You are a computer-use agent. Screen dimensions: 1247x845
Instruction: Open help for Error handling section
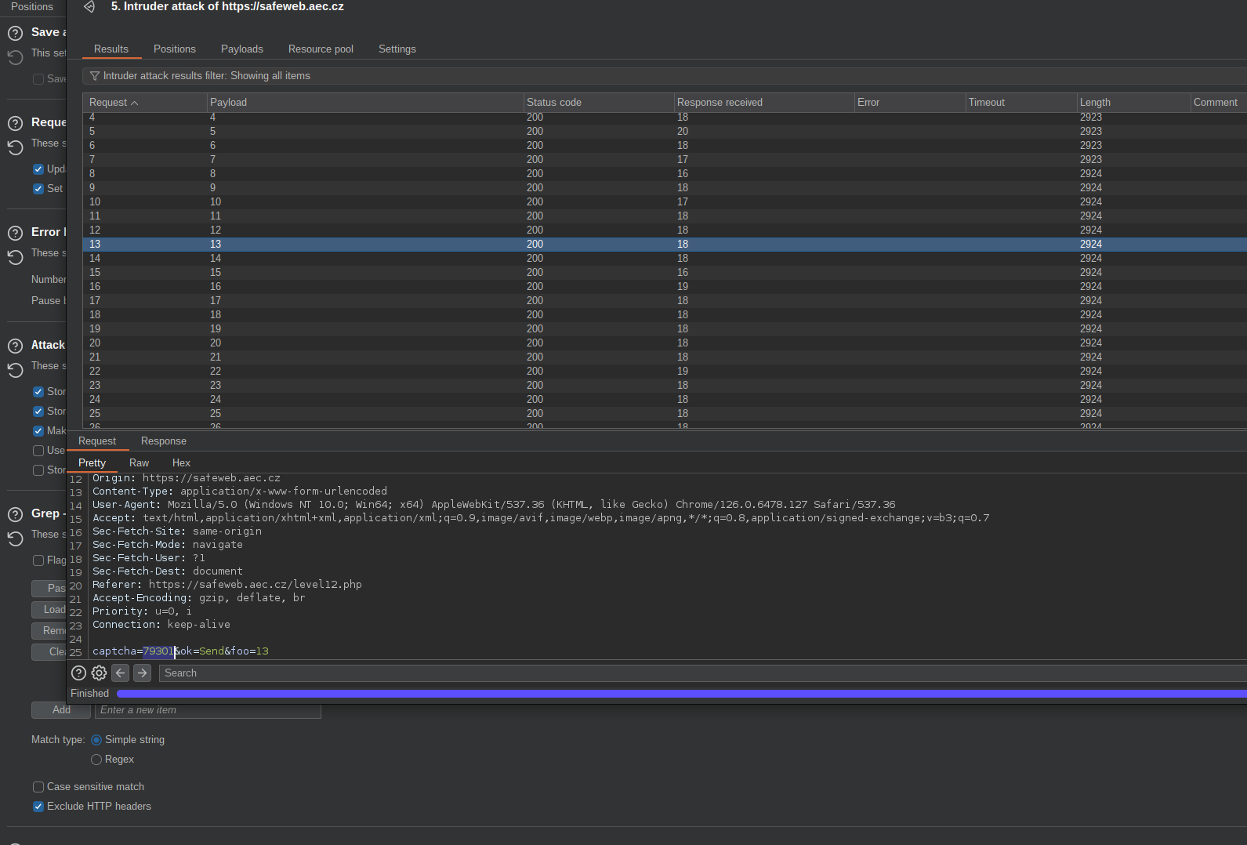click(15, 234)
